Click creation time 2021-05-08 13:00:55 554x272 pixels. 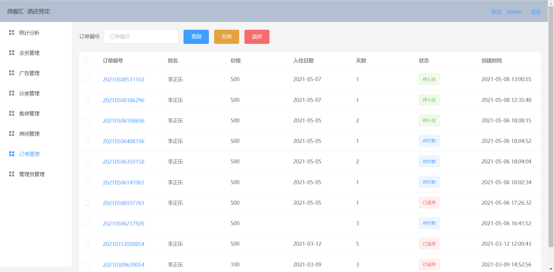tap(506, 79)
